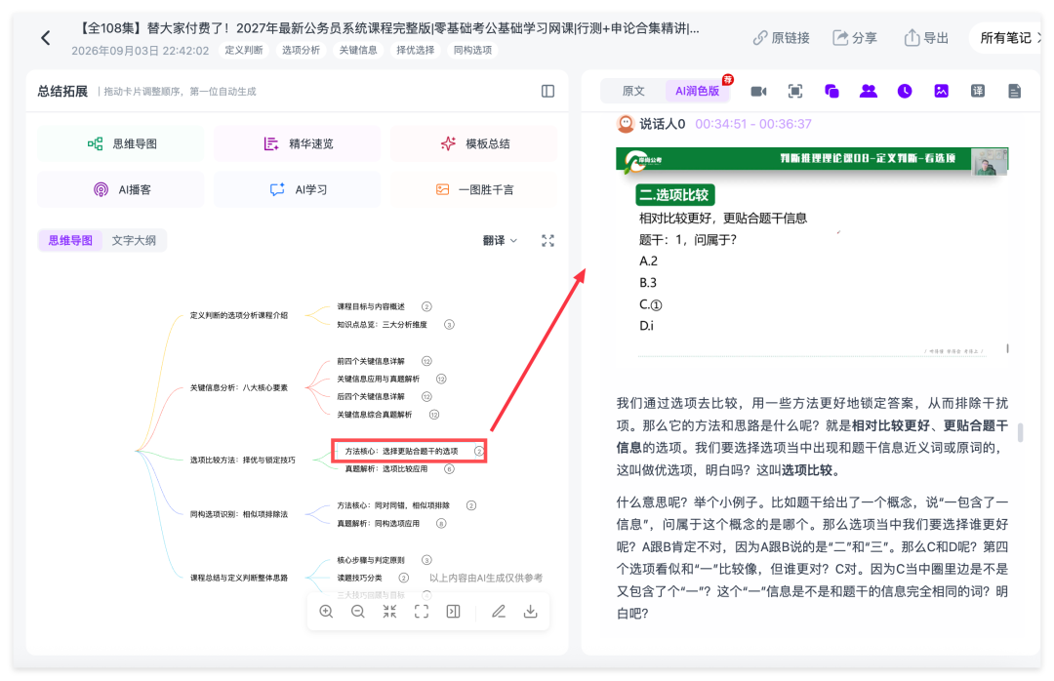Screen dimensions: 1054x681
Task: Toggle the 译 translation icon
Action: coord(977,91)
